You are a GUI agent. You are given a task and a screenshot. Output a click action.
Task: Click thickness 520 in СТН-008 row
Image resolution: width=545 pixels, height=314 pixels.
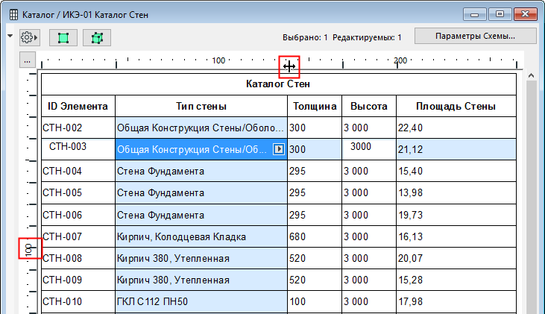coord(315,258)
